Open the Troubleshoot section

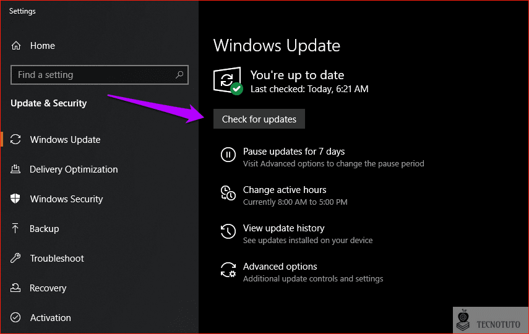click(x=57, y=259)
